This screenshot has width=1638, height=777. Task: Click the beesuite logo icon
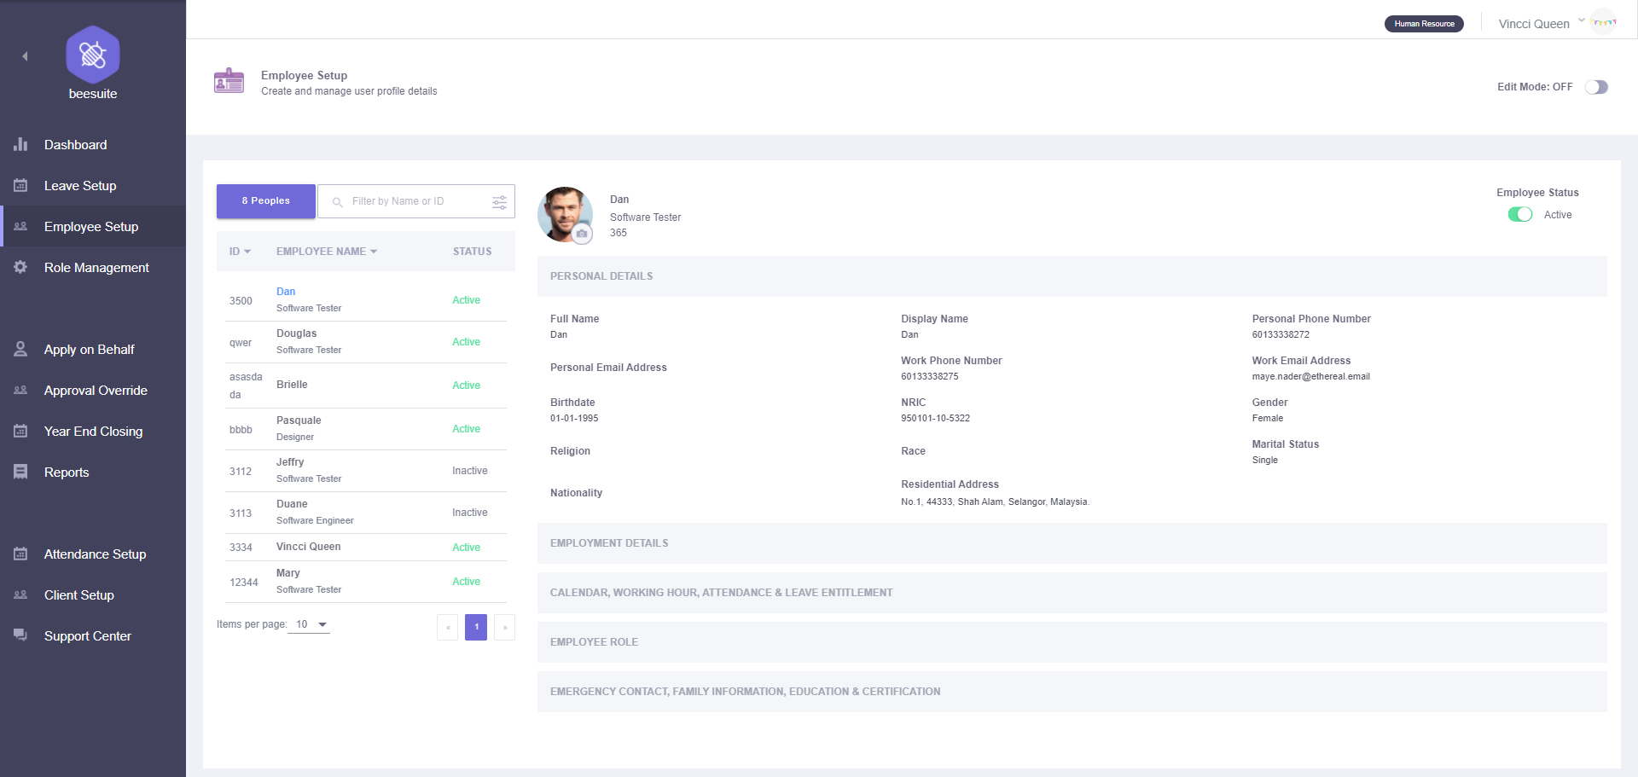[93, 55]
